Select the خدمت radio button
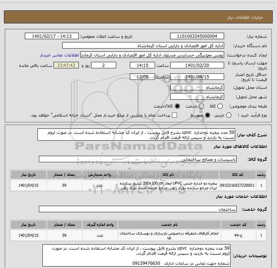 [201, 106]
